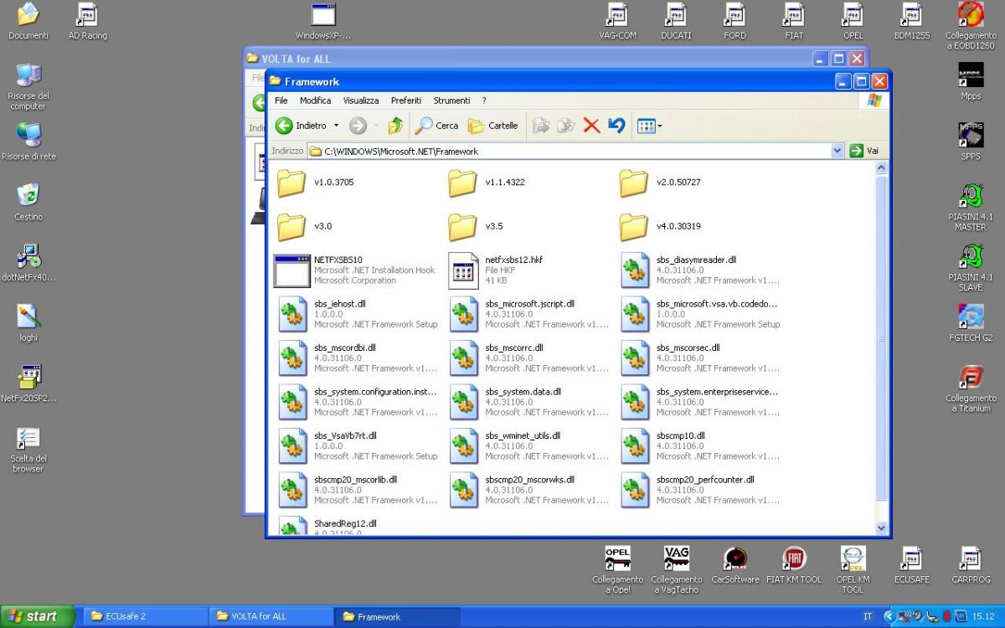The width and height of the screenshot is (1005, 628).
Task: Open the Modifica menu
Action: click(x=315, y=100)
